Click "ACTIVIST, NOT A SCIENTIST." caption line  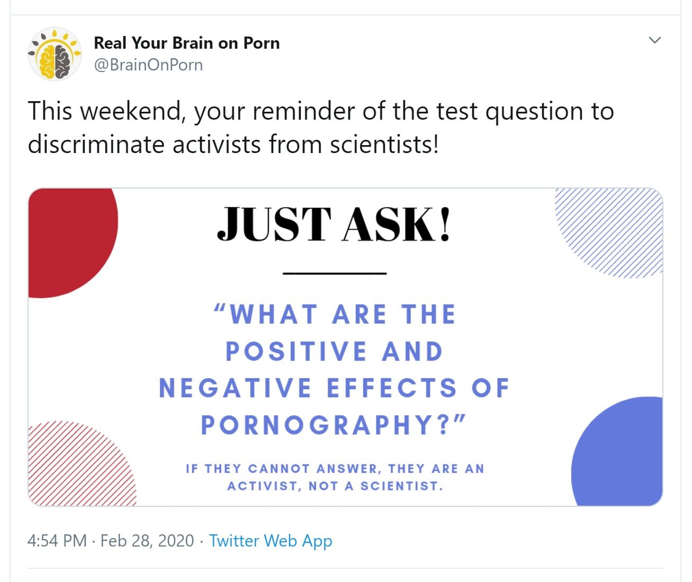(x=335, y=486)
